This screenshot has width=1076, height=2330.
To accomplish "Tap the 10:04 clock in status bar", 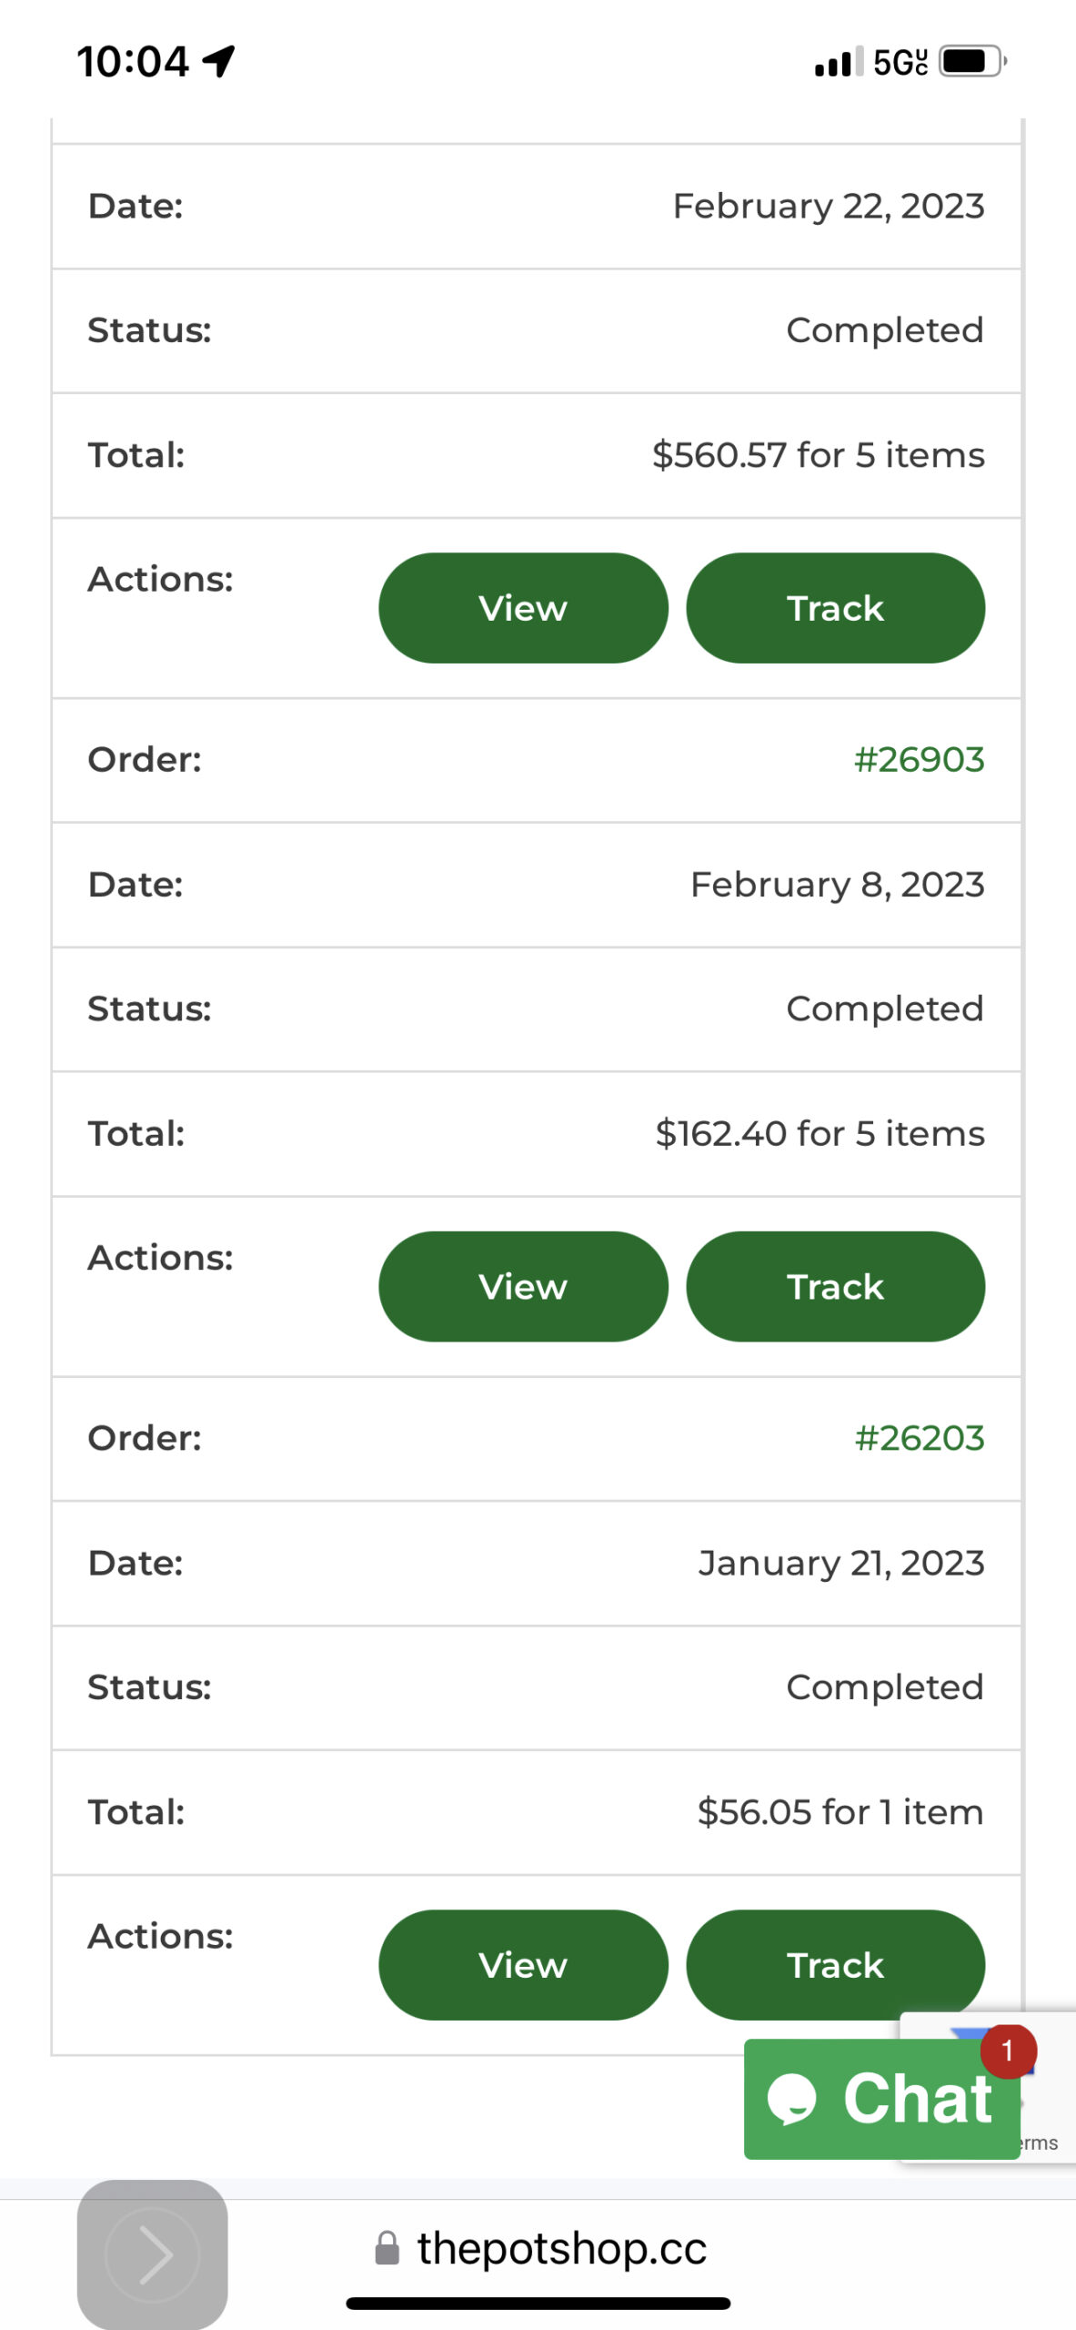I will [x=133, y=62].
